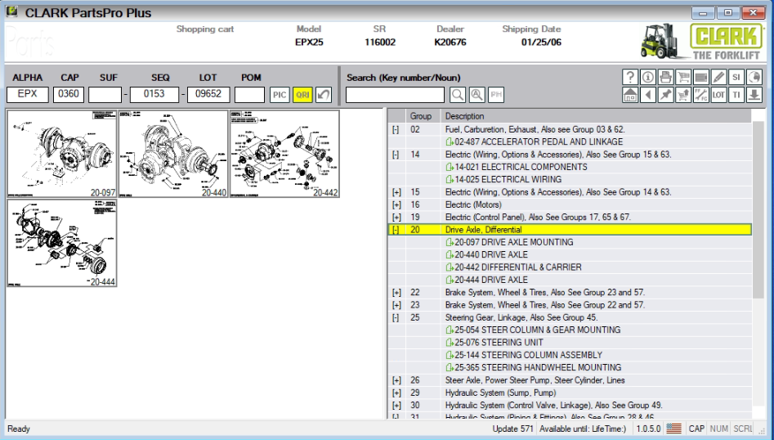Viewport: 774px width, 440px height.
Task: Toggle the yellow QRI button
Action: click(x=302, y=95)
